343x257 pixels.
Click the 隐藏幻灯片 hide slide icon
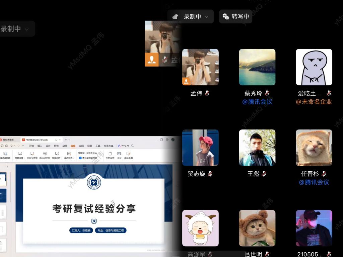tap(45, 154)
